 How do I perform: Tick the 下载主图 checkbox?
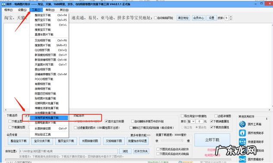(x=10, y=121)
